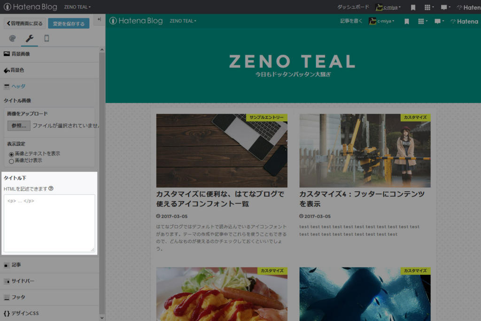Select 画像だけ表示 radio option
The image size is (481, 321).
(11, 161)
